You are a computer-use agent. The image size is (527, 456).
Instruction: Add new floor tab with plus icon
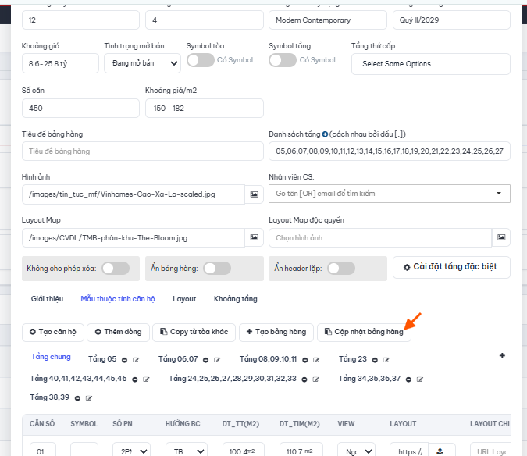502,355
